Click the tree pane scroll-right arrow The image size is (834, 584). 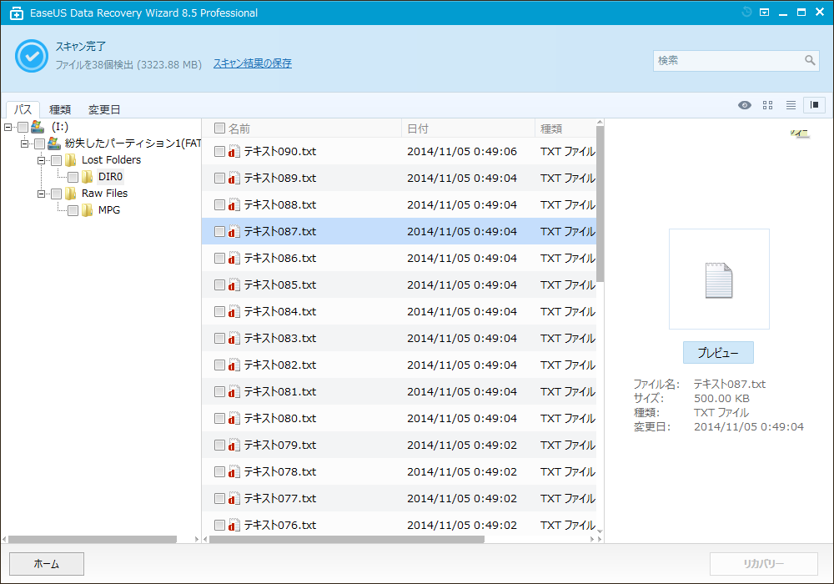[197, 539]
